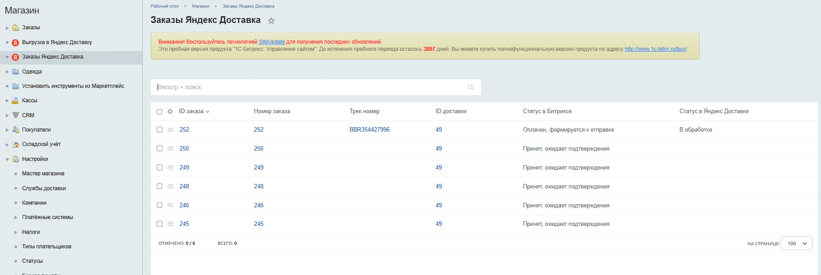Open row actions menu for order 250
Viewport: 821px width, 275px height.
[170, 149]
